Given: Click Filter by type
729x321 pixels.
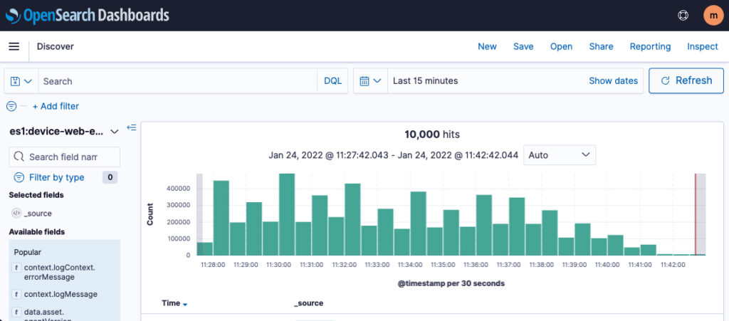Looking at the screenshot, I should point(57,177).
